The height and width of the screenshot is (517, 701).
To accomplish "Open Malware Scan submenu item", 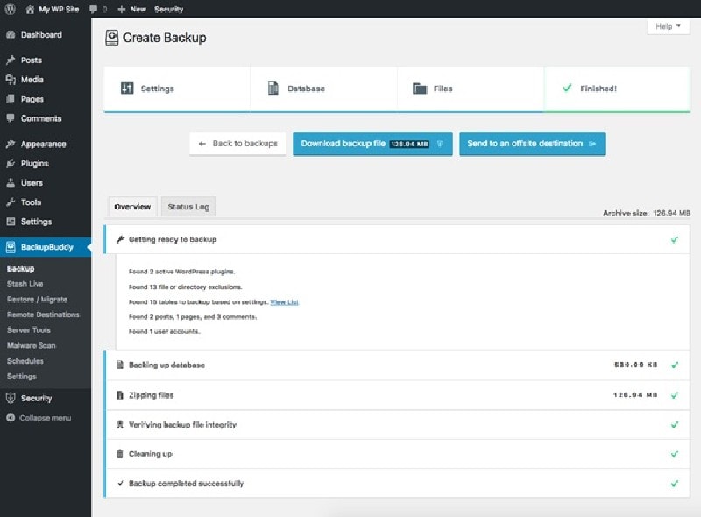I will point(32,345).
